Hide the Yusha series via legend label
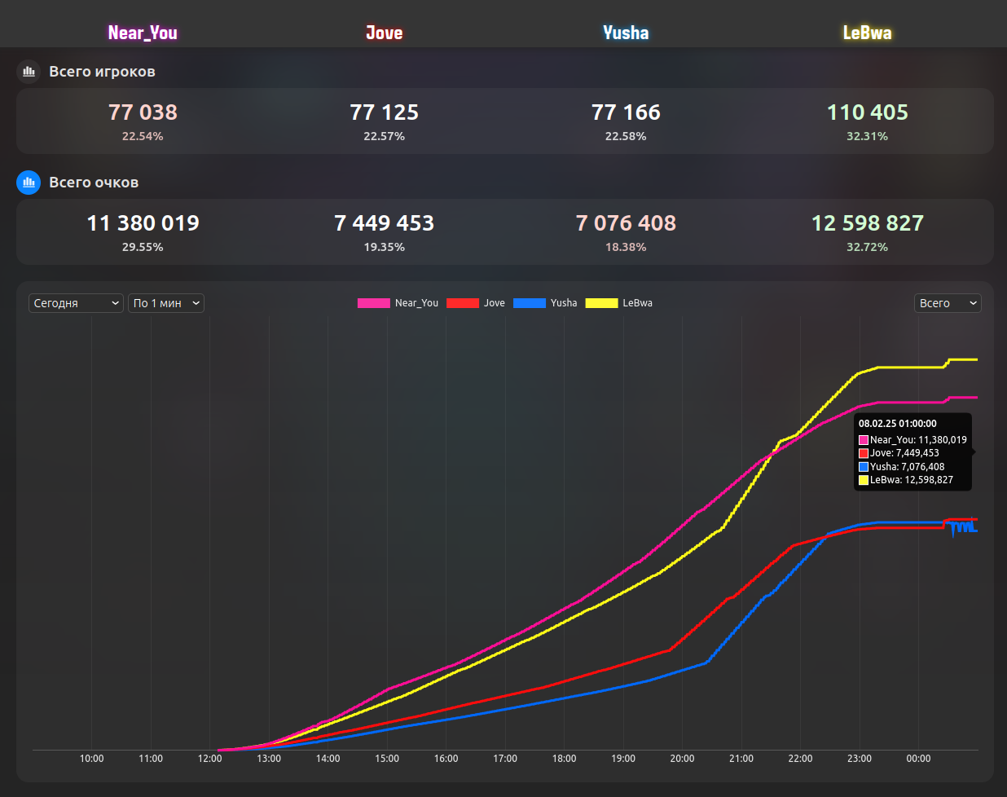This screenshot has width=1007, height=797. point(563,303)
